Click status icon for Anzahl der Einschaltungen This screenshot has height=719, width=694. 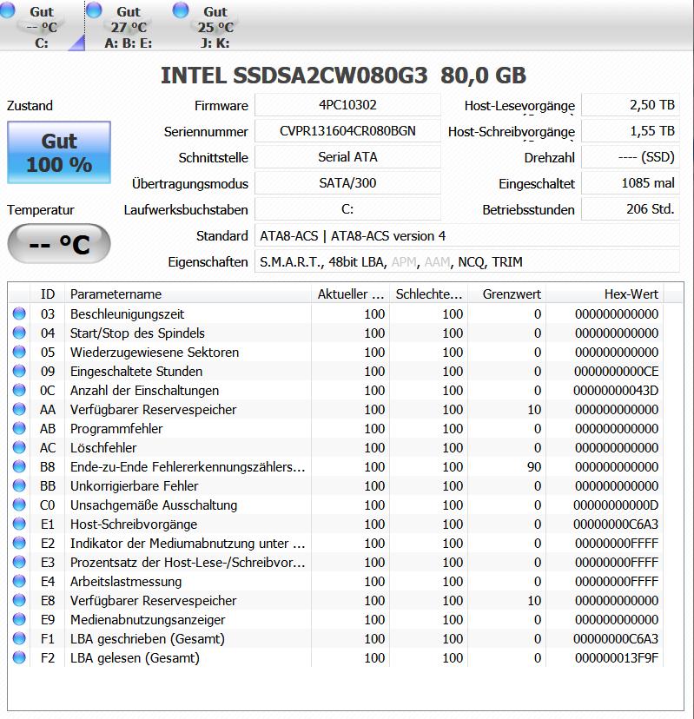coord(19,390)
